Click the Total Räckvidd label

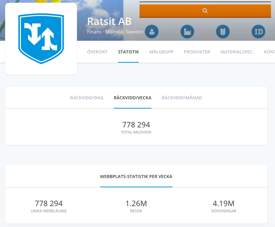coord(136,132)
